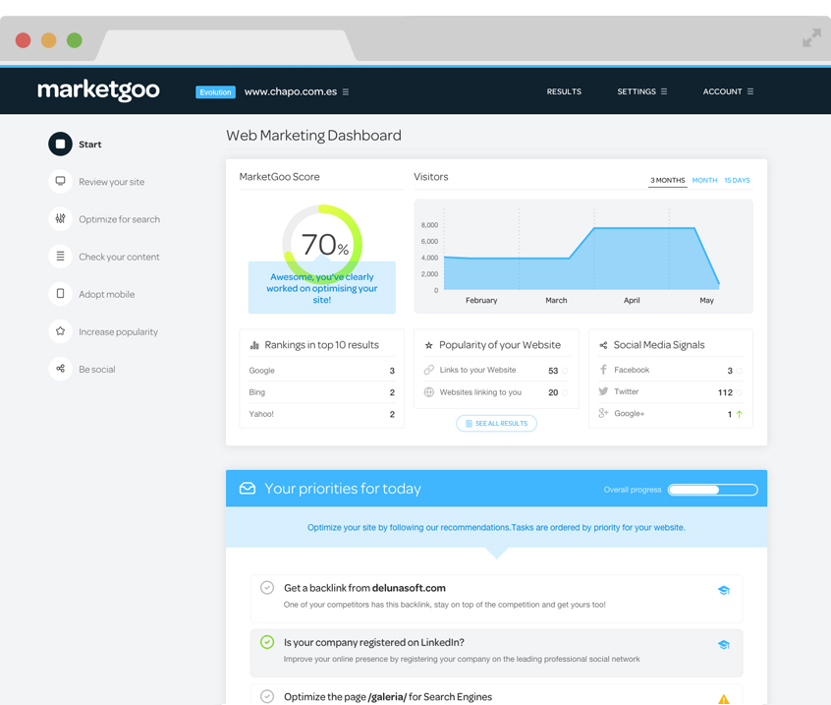Open the www.chapo.com.es site dropdown menu

(297, 91)
